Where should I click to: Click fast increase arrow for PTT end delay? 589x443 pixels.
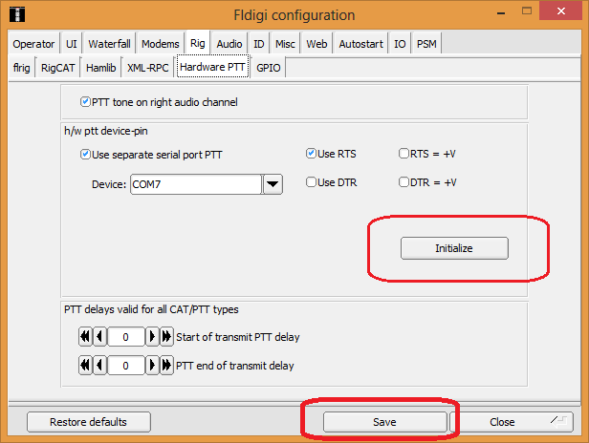pos(167,366)
